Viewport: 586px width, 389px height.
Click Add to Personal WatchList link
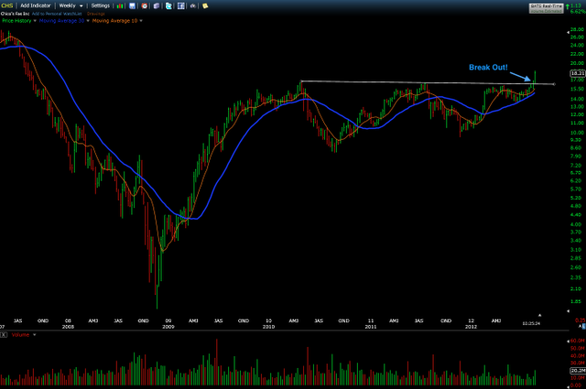57,14
